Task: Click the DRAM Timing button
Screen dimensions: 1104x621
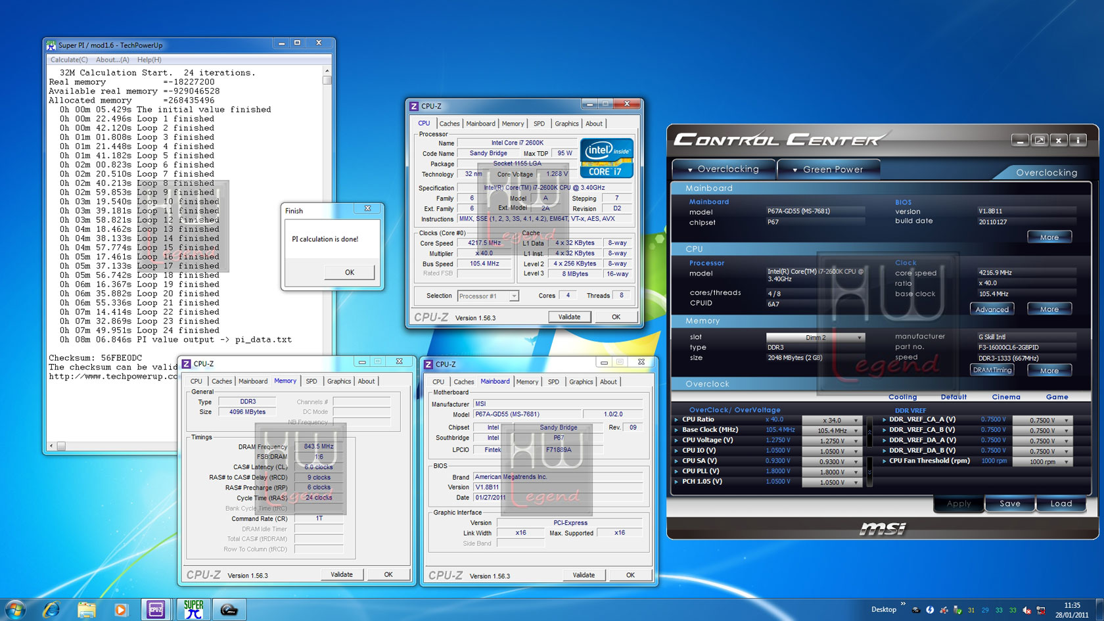Action: point(992,371)
